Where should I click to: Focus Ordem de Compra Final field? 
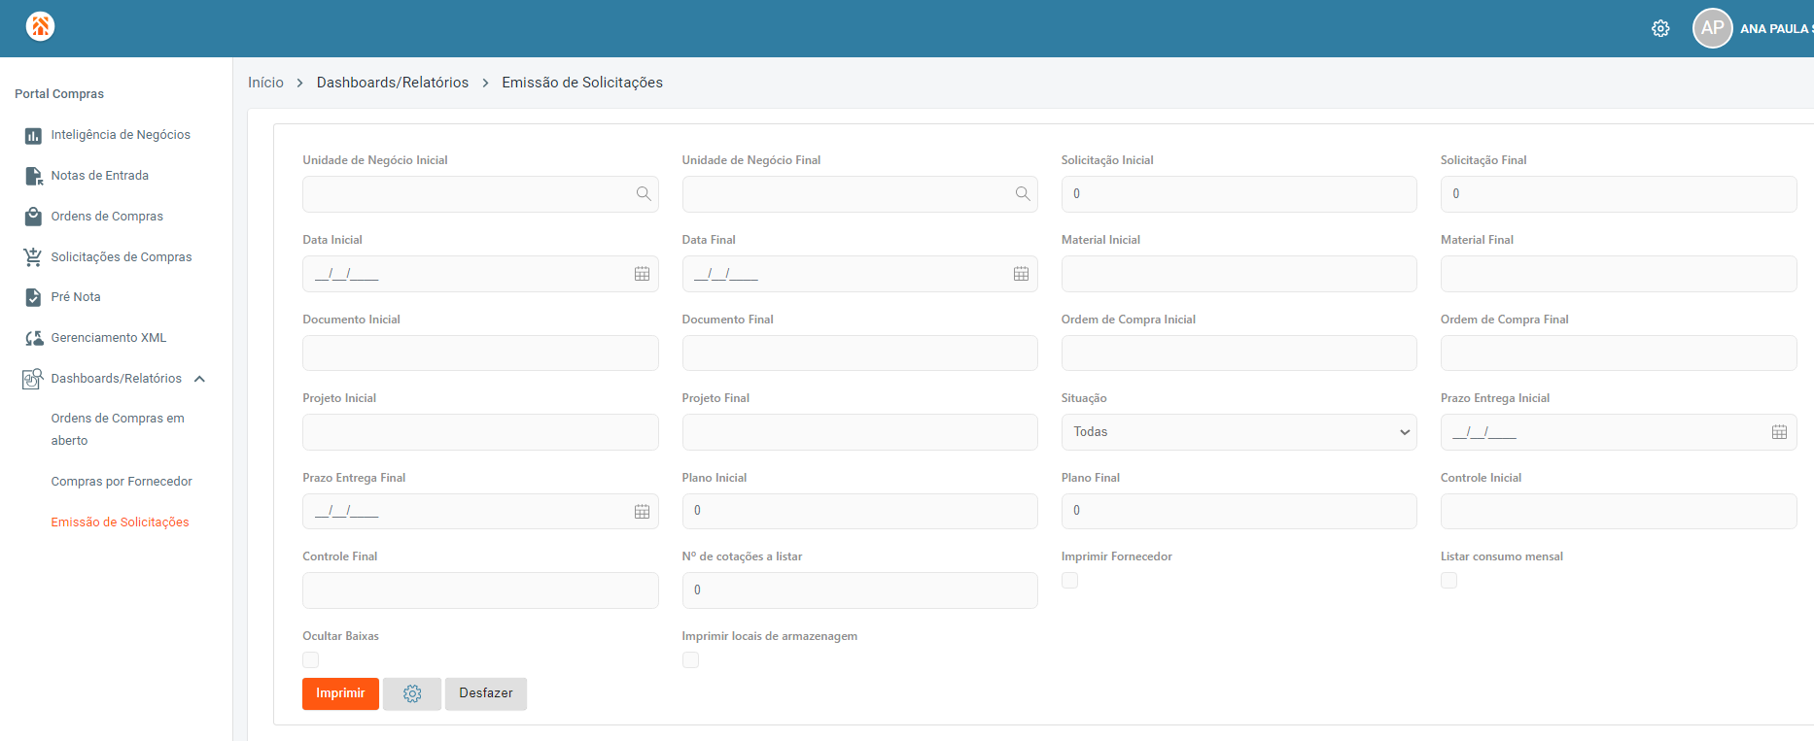[1619, 354]
